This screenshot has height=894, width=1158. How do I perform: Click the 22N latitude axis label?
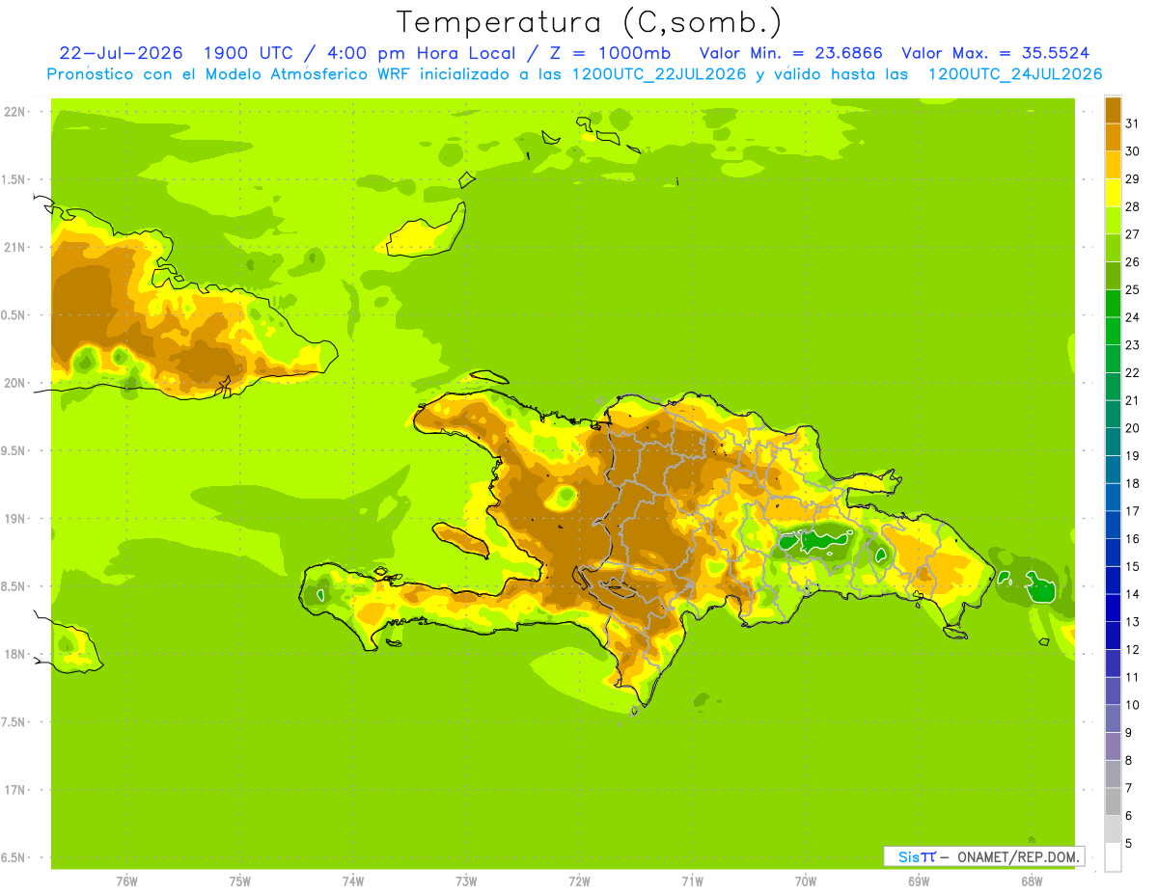[15, 111]
